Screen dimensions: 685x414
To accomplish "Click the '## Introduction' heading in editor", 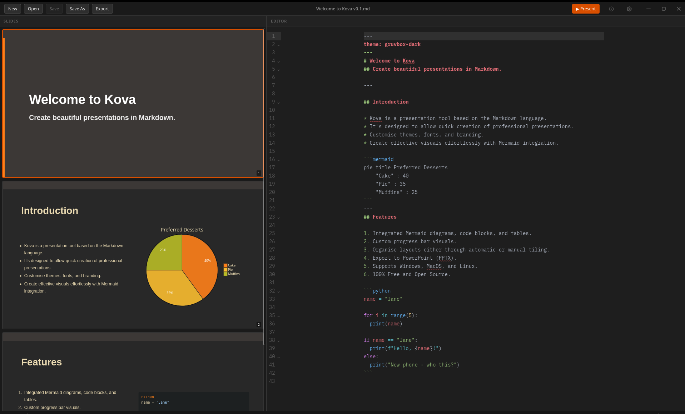I will (386, 102).
